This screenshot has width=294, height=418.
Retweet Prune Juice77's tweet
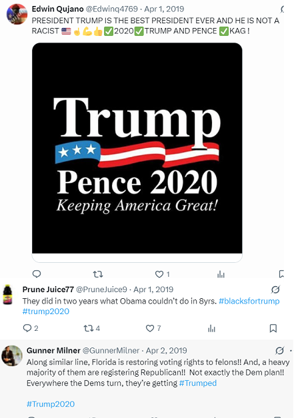tap(91, 328)
